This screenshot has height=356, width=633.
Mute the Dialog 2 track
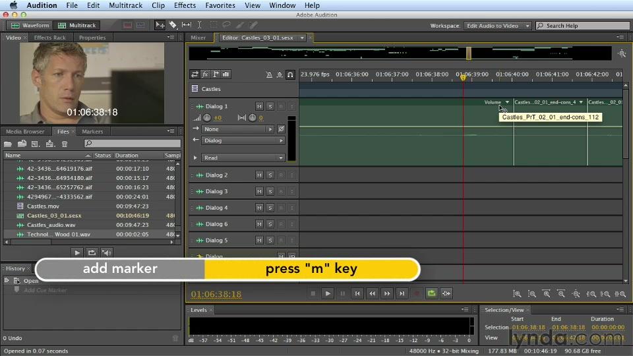click(259, 175)
